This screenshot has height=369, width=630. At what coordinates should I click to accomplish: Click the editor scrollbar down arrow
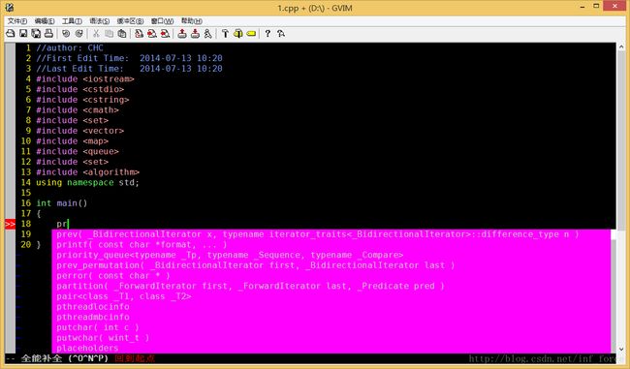coord(621,349)
